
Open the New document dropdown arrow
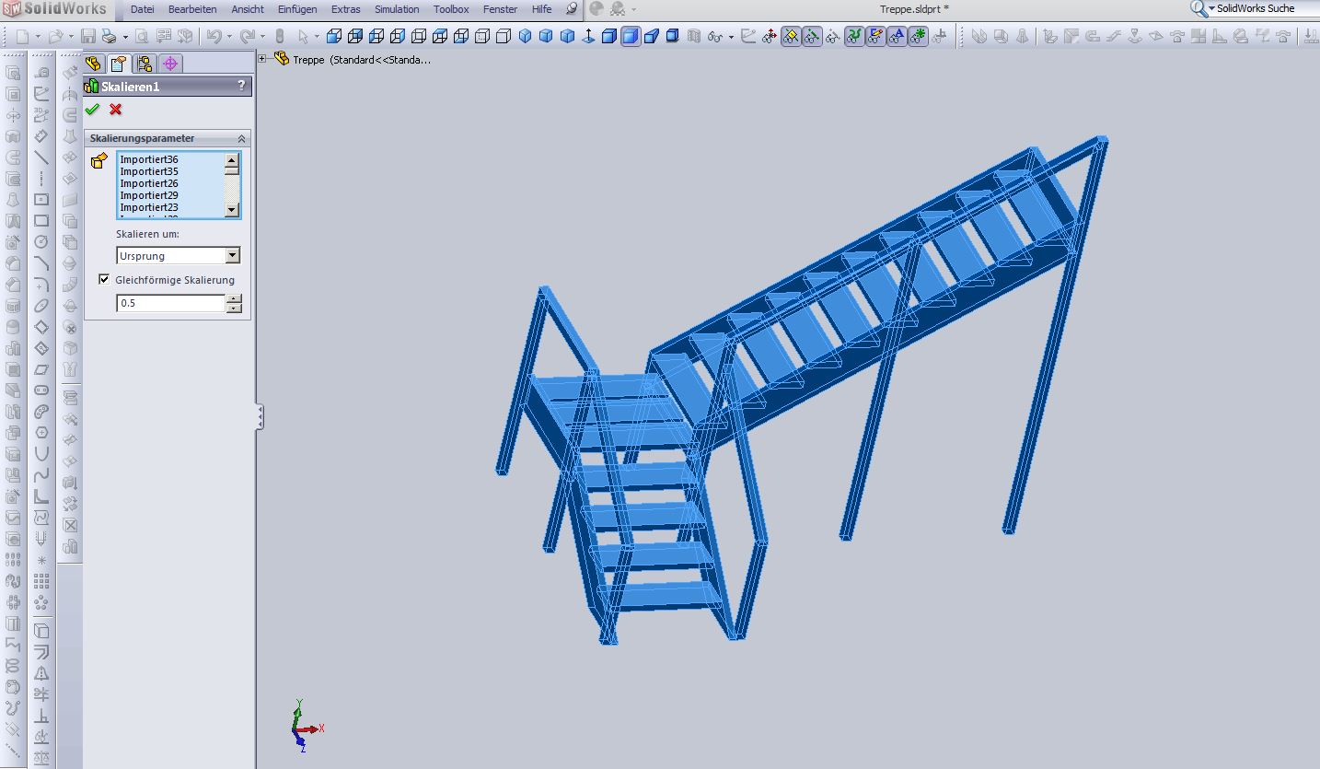coord(36,37)
